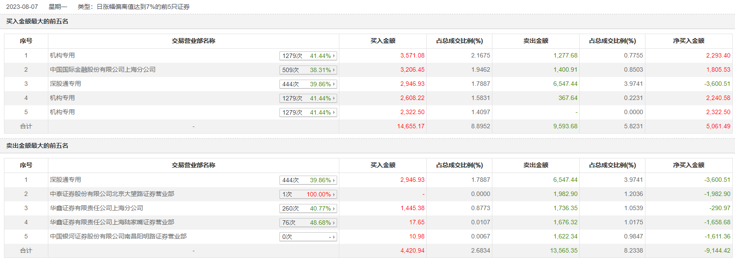Open 华鑫证券有限责任公司上海陆家嘴证券营业部 link

pos(112,222)
